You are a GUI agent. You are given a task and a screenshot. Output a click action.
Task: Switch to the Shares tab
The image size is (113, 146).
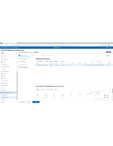37,89
